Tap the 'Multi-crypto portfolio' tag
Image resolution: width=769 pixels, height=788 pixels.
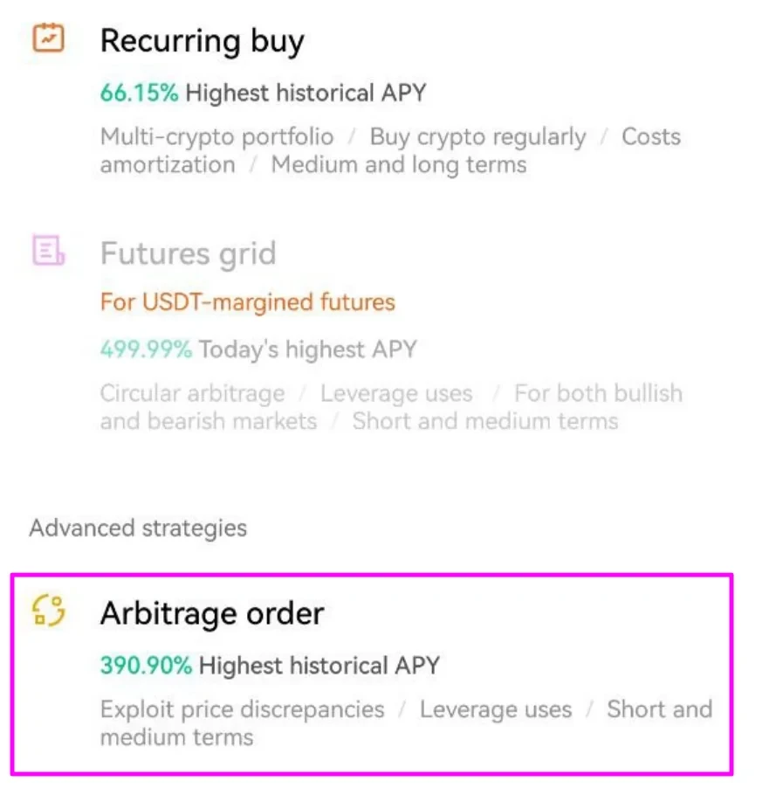pyautogui.click(x=216, y=137)
